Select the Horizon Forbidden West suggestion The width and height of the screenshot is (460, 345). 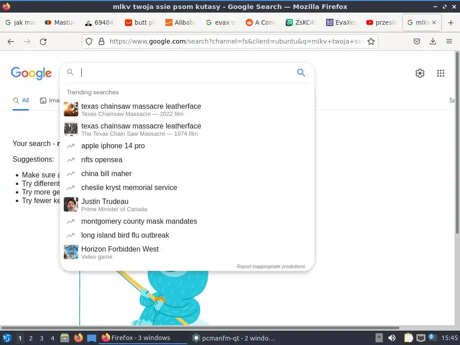[187, 252]
